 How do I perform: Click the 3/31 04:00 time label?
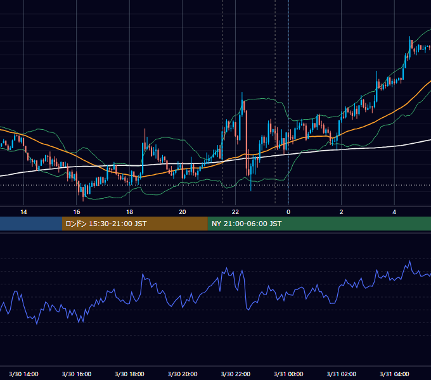pyautogui.click(x=394, y=374)
